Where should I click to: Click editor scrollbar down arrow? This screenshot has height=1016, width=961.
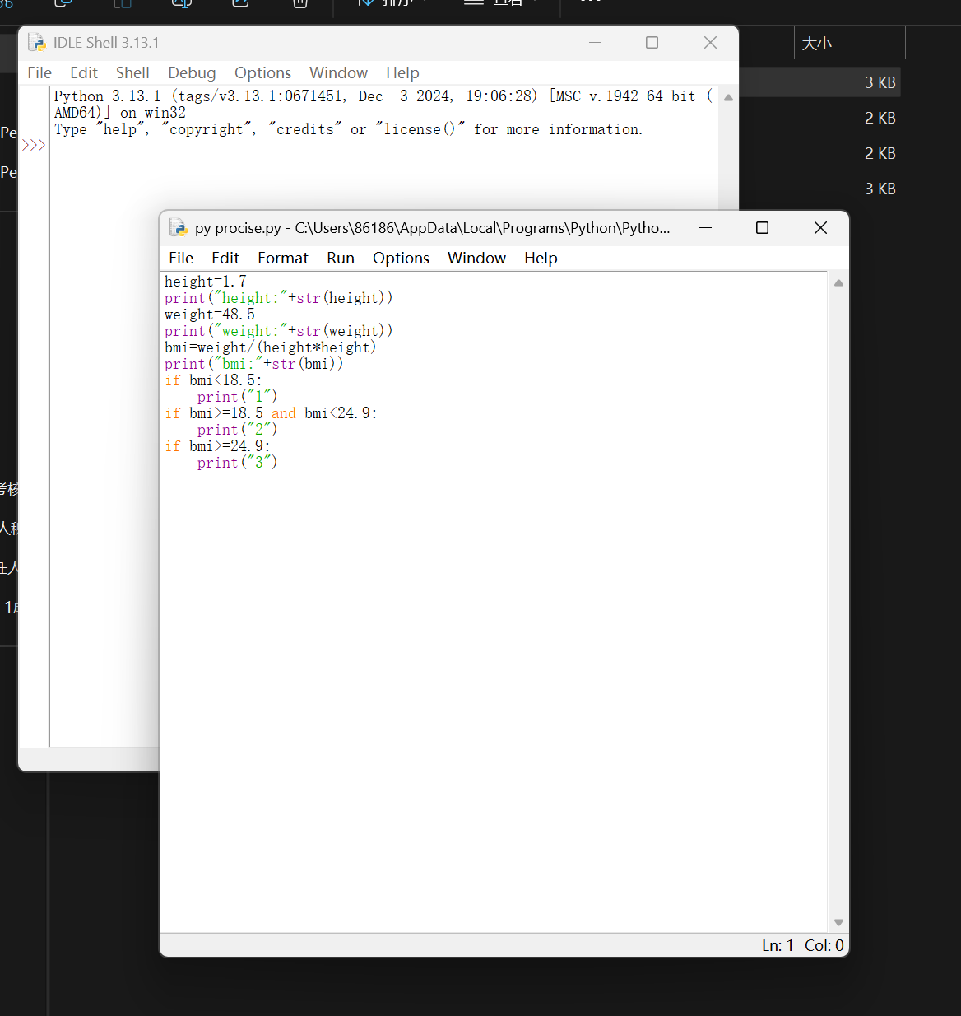(838, 922)
